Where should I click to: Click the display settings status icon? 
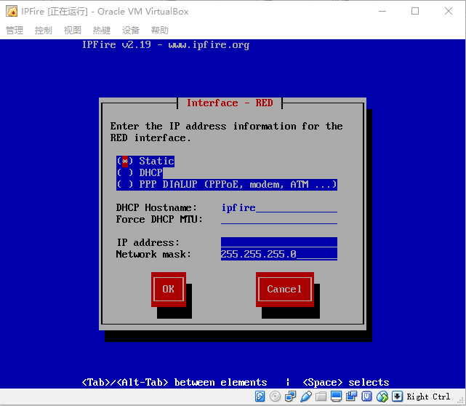click(x=336, y=397)
